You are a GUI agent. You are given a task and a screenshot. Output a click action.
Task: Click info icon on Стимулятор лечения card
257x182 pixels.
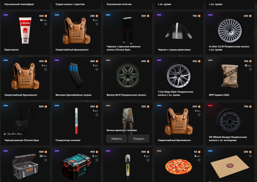point(97,115)
